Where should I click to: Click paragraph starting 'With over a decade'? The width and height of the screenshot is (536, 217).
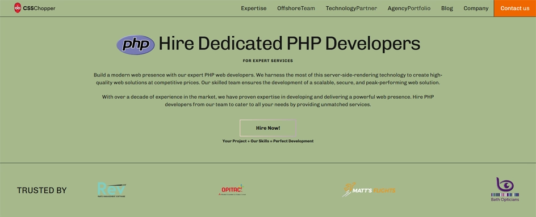coord(268,101)
